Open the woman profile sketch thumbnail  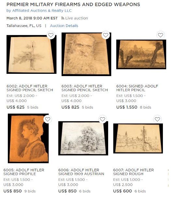click(28, 138)
